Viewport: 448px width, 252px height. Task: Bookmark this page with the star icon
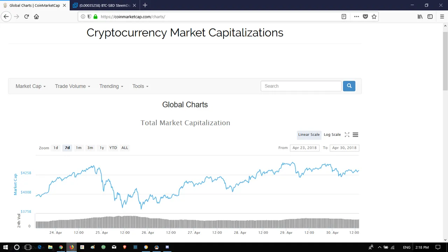point(374,16)
